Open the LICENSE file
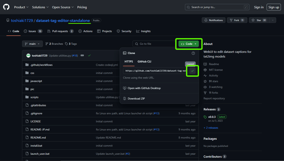Image resolution: width=284 pixels, height=161 pixels. (35, 121)
